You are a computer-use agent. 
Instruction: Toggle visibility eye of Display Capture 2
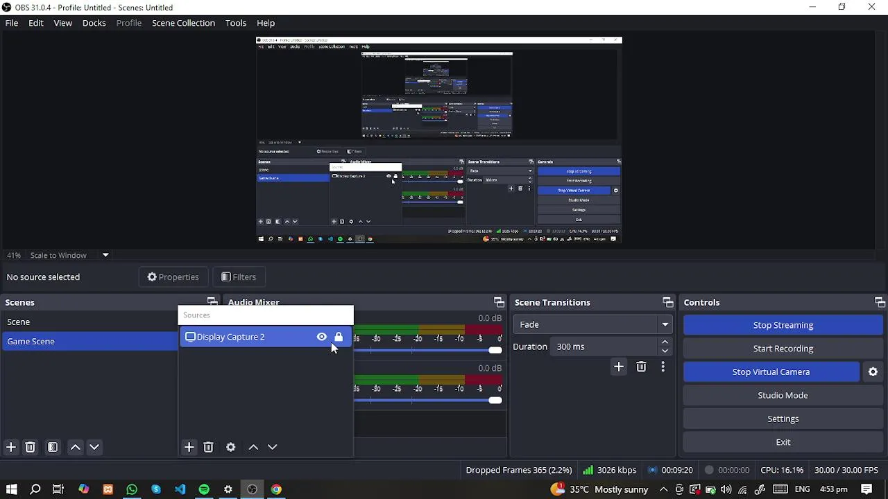tap(322, 337)
